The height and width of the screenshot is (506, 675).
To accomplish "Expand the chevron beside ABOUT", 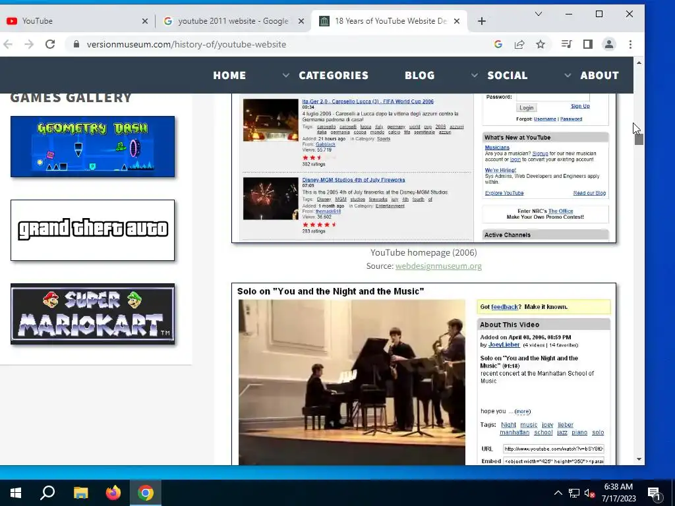I will coord(568,75).
